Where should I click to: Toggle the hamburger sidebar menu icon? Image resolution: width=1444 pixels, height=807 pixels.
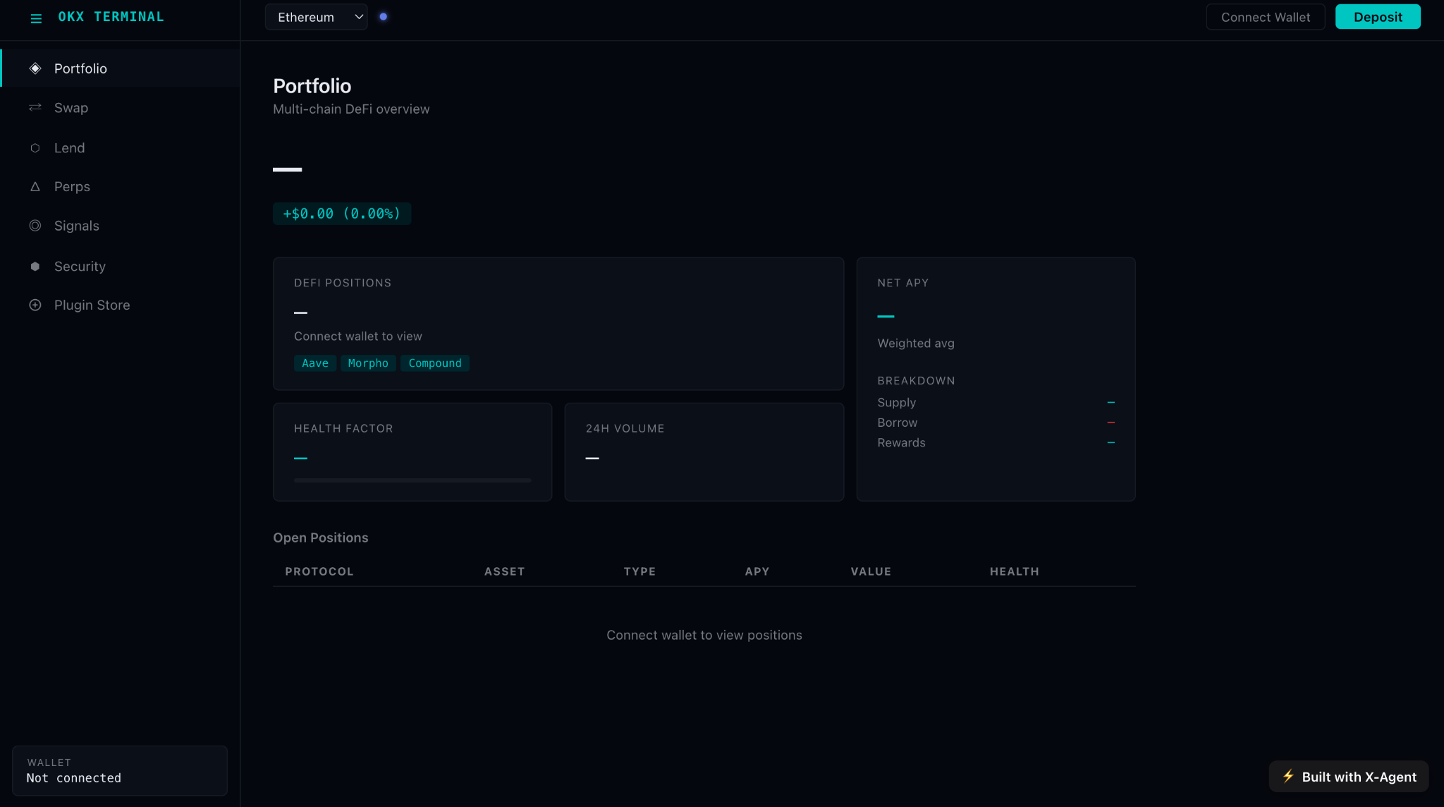(36, 18)
